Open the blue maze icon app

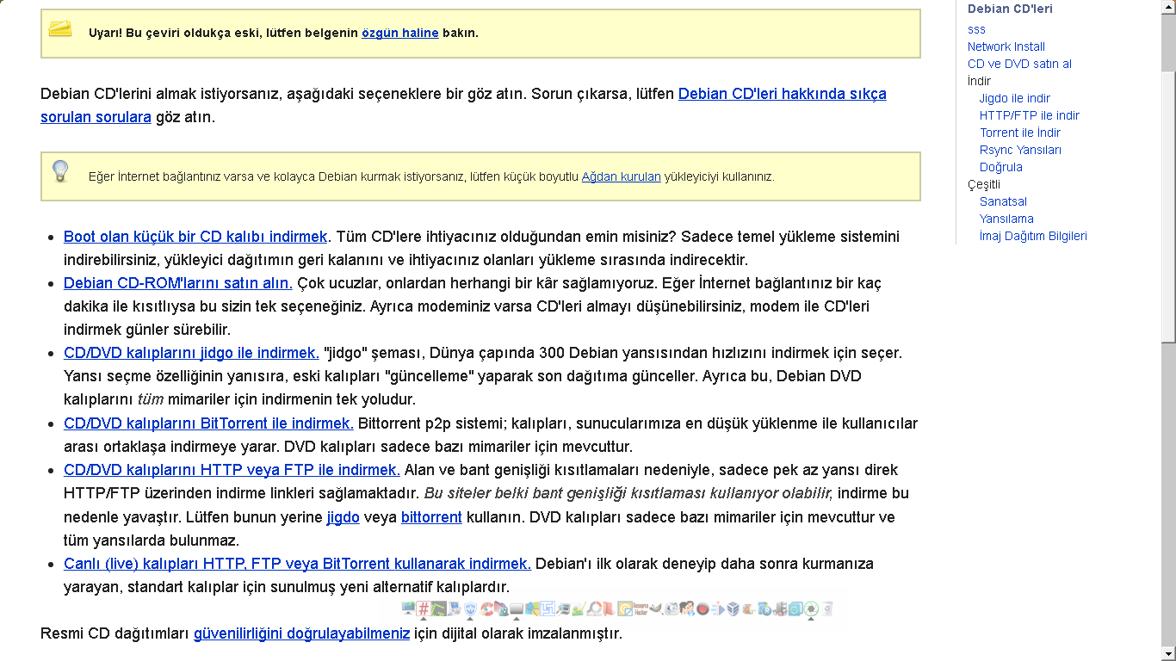coord(548,608)
